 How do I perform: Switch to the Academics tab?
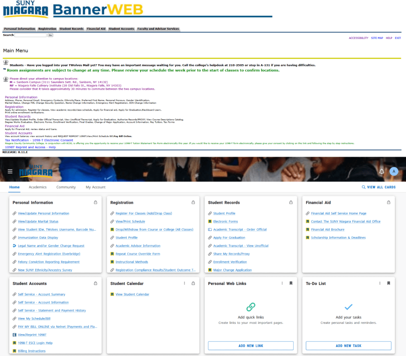click(x=38, y=187)
